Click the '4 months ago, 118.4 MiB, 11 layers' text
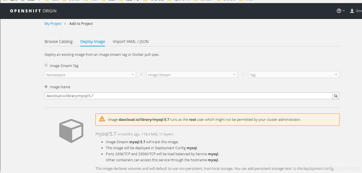This screenshot has width=362, height=173. pos(145,134)
